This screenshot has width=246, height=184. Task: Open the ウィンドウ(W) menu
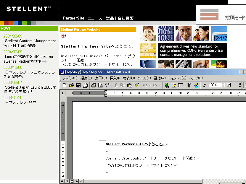[x=177, y=78]
